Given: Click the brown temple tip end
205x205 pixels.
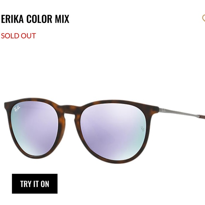Looking at the screenshot, I should click(202, 116).
